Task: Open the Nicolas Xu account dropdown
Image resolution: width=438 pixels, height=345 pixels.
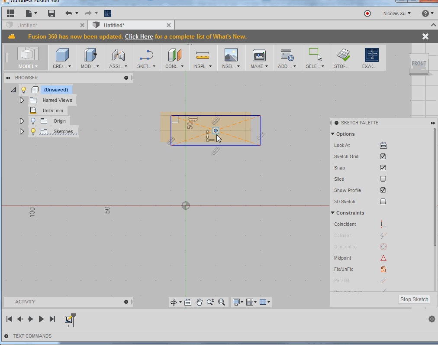Action: coord(396,13)
